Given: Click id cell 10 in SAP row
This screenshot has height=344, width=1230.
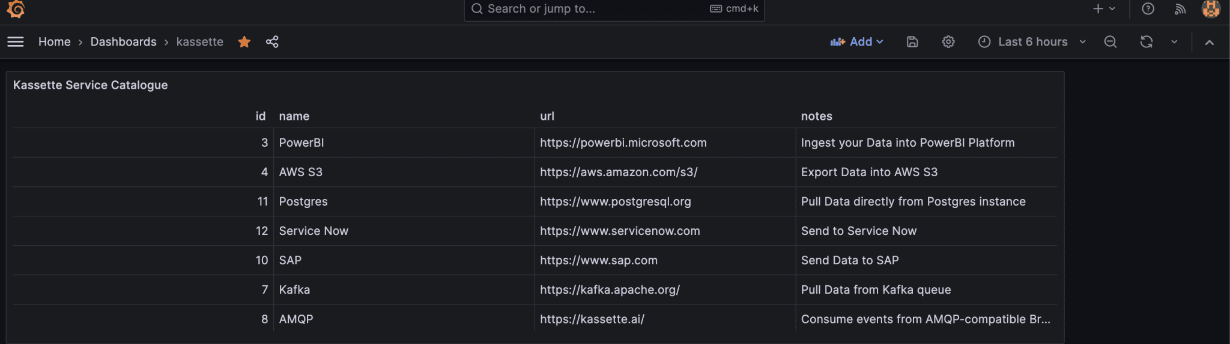Looking at the screenshot, I should [x=143, y=260].
